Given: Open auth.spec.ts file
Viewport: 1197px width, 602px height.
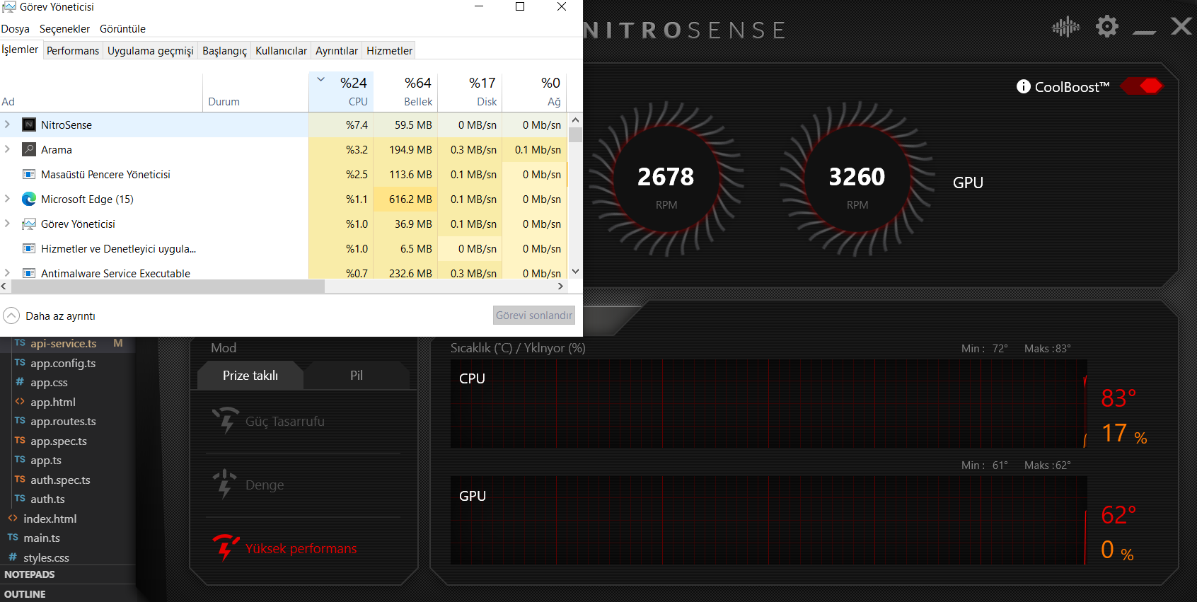Looking at the screenshot, I should 60,480.
